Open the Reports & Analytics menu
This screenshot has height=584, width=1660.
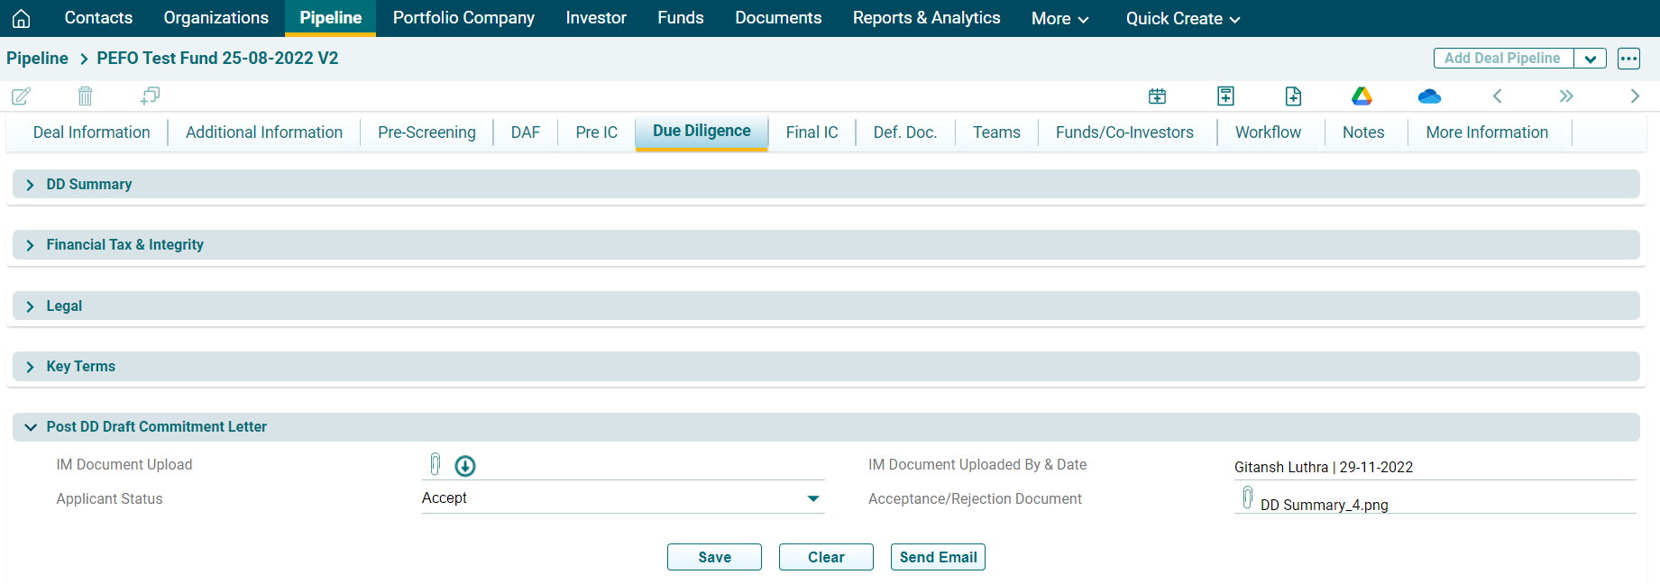coord(926,18)
